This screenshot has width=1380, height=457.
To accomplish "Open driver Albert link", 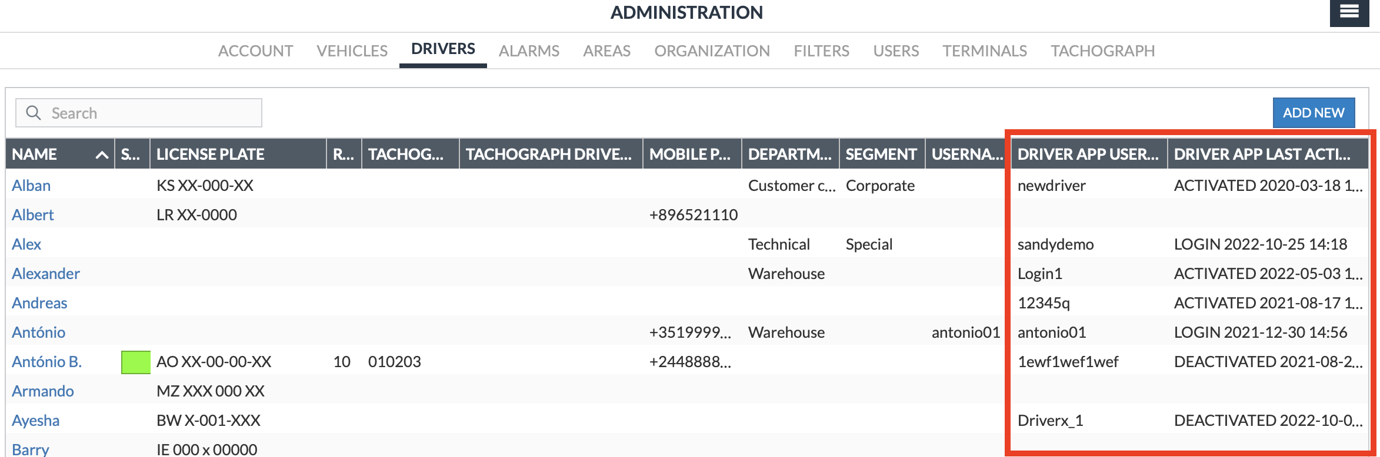I will [x=33, y=215].
